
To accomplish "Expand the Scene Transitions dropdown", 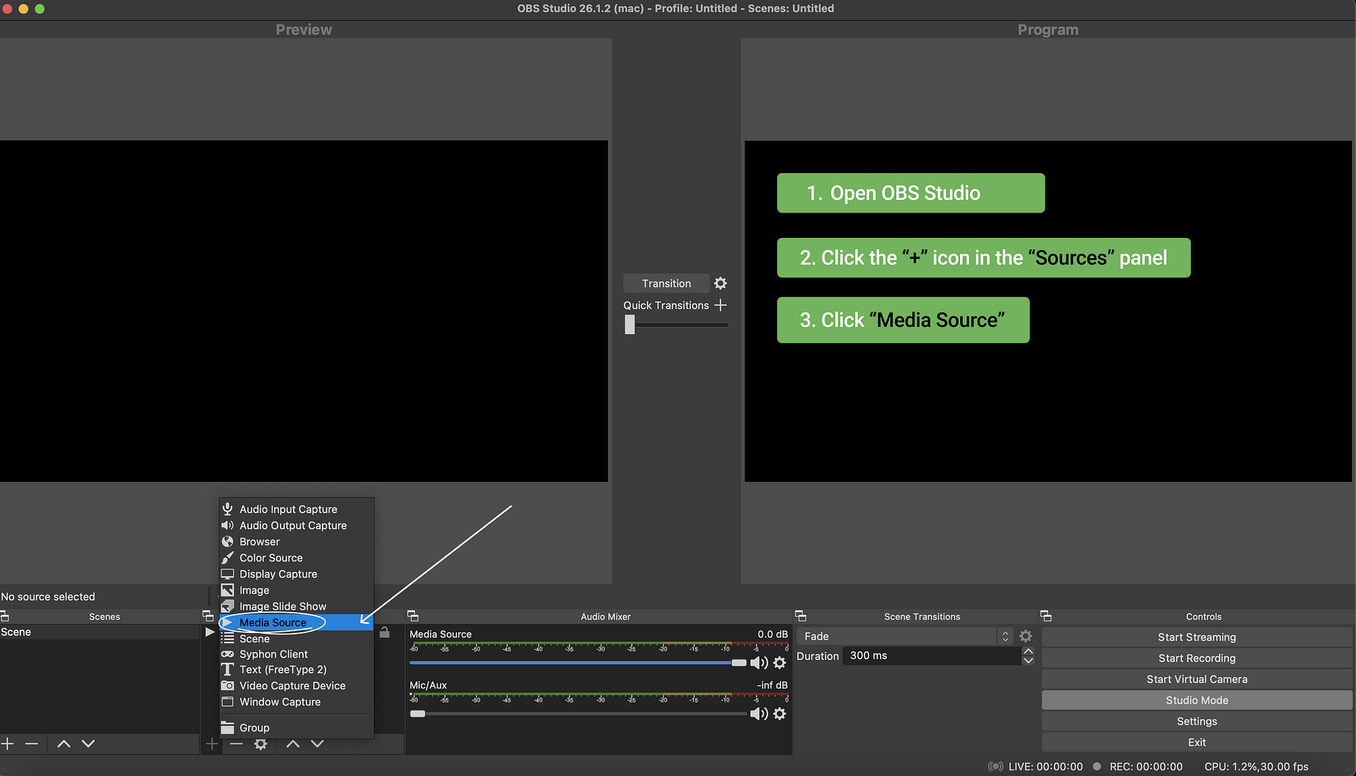I will 1004,636.
